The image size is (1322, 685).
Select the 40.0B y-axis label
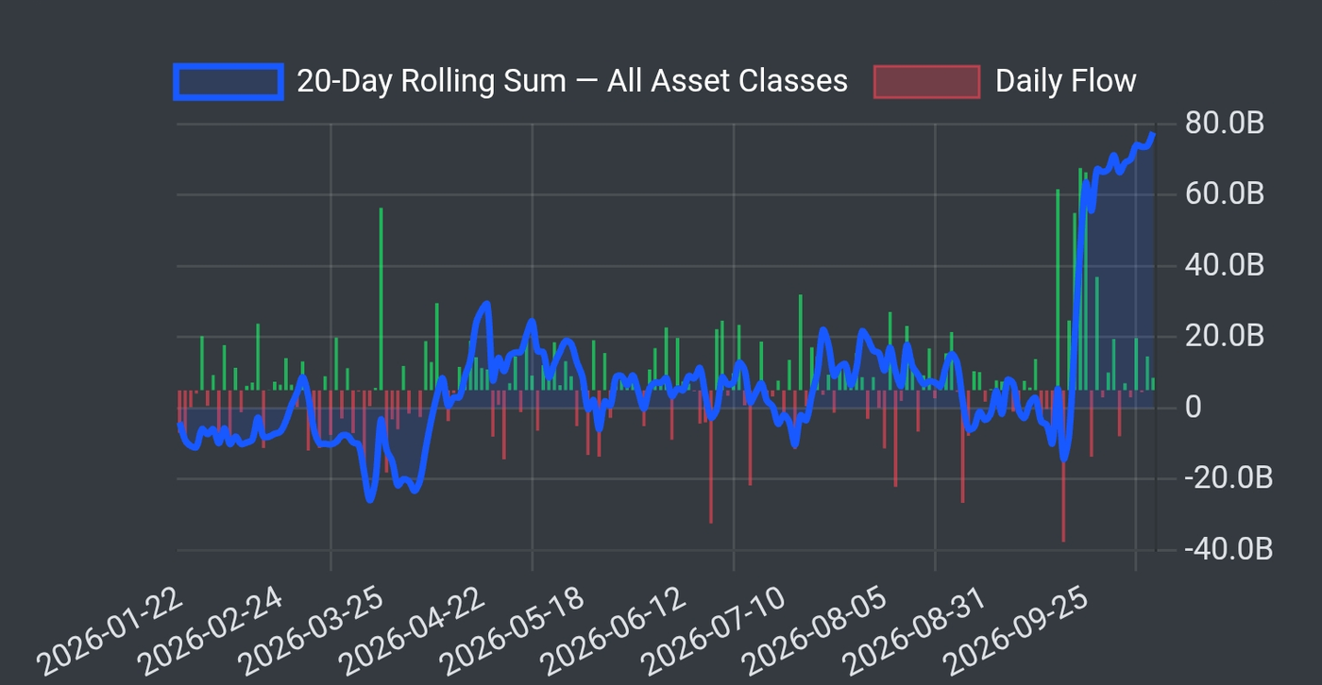1224,265
